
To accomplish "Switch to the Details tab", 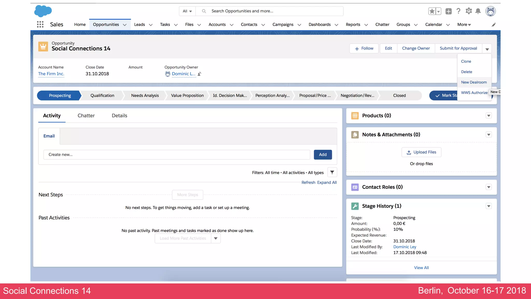I will click(119, 115).
